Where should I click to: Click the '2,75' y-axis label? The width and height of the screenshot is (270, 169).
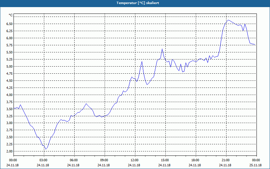coord(9,130)
